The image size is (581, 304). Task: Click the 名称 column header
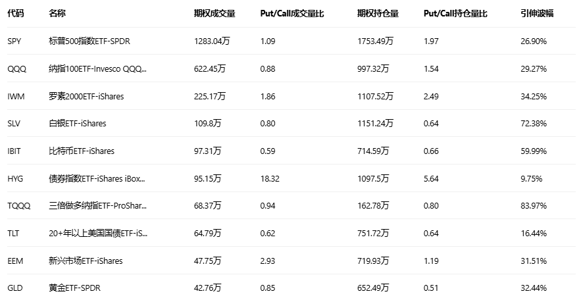57,13
